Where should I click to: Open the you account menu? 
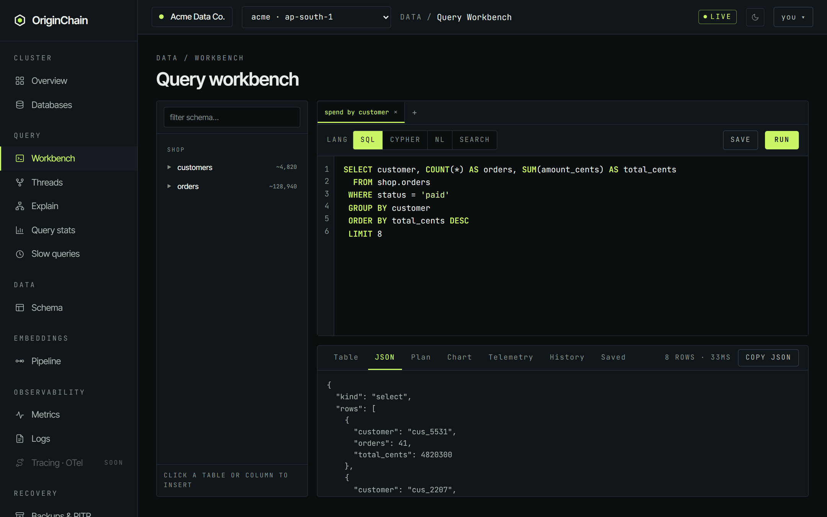(793, 17)
